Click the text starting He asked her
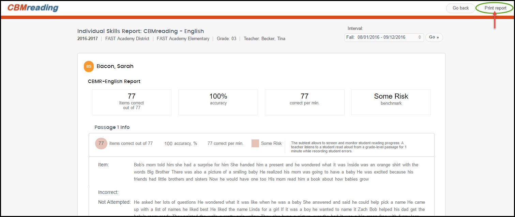 click(279, 208)
